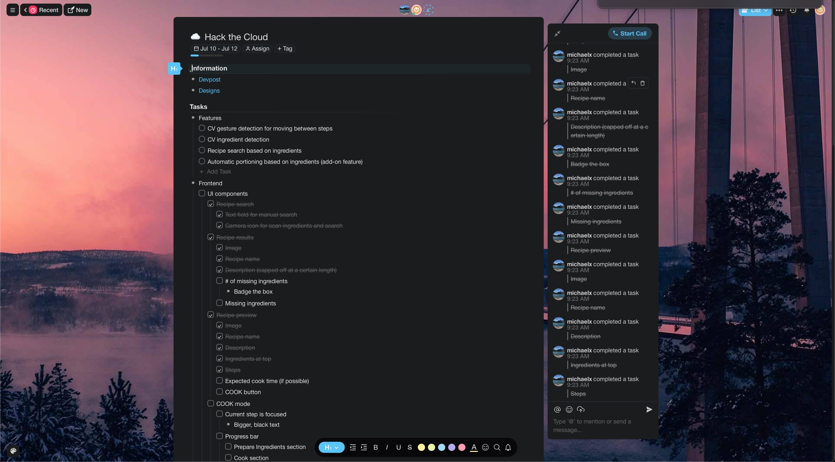
Task: Collapse the chat panel with arrows icon
Action: click(x=557, y=34)
